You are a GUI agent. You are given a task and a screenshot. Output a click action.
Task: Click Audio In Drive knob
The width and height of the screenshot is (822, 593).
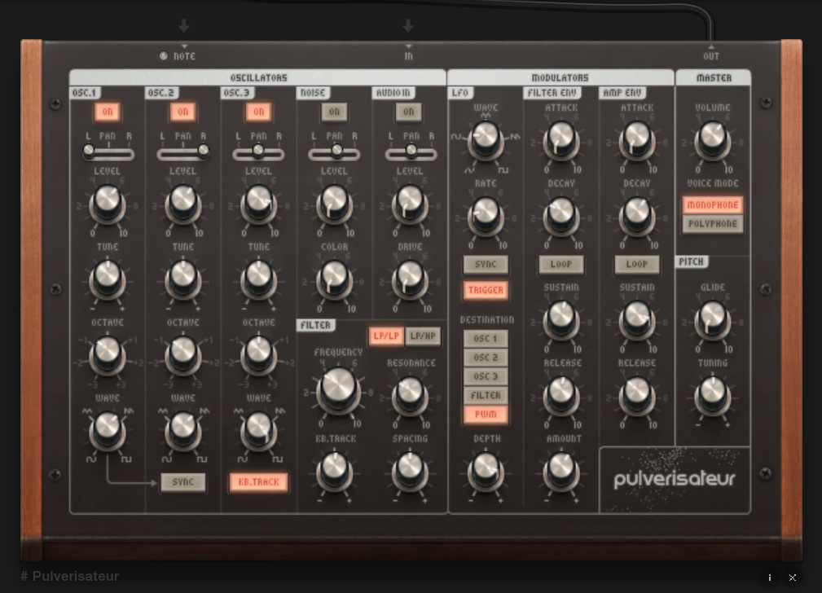[410, 280]
